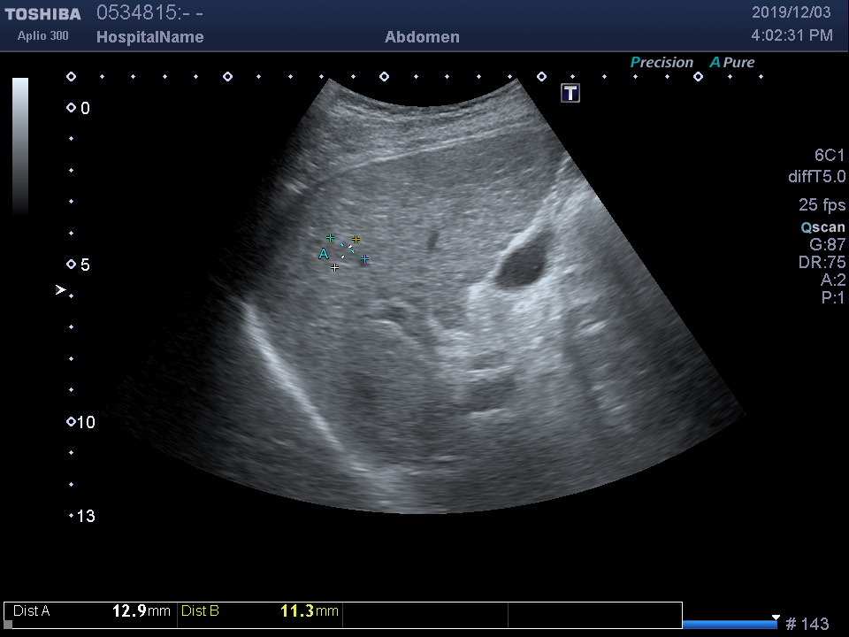
Task: Click the grayscale bar on the left
Action: [x=19, y=146]
